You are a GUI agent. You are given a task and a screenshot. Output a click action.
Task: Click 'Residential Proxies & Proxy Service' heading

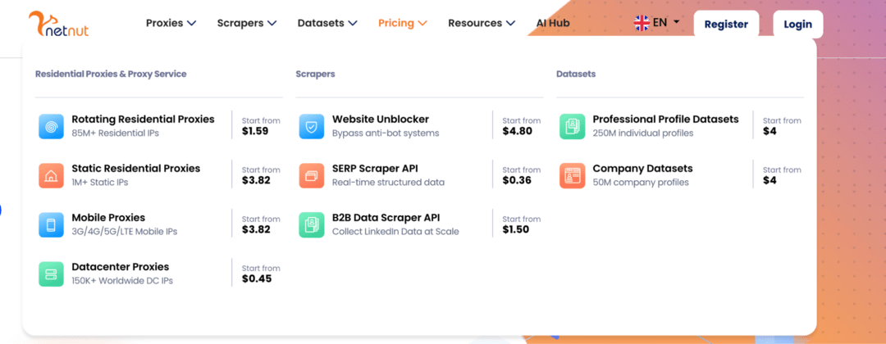click(111, 74)
